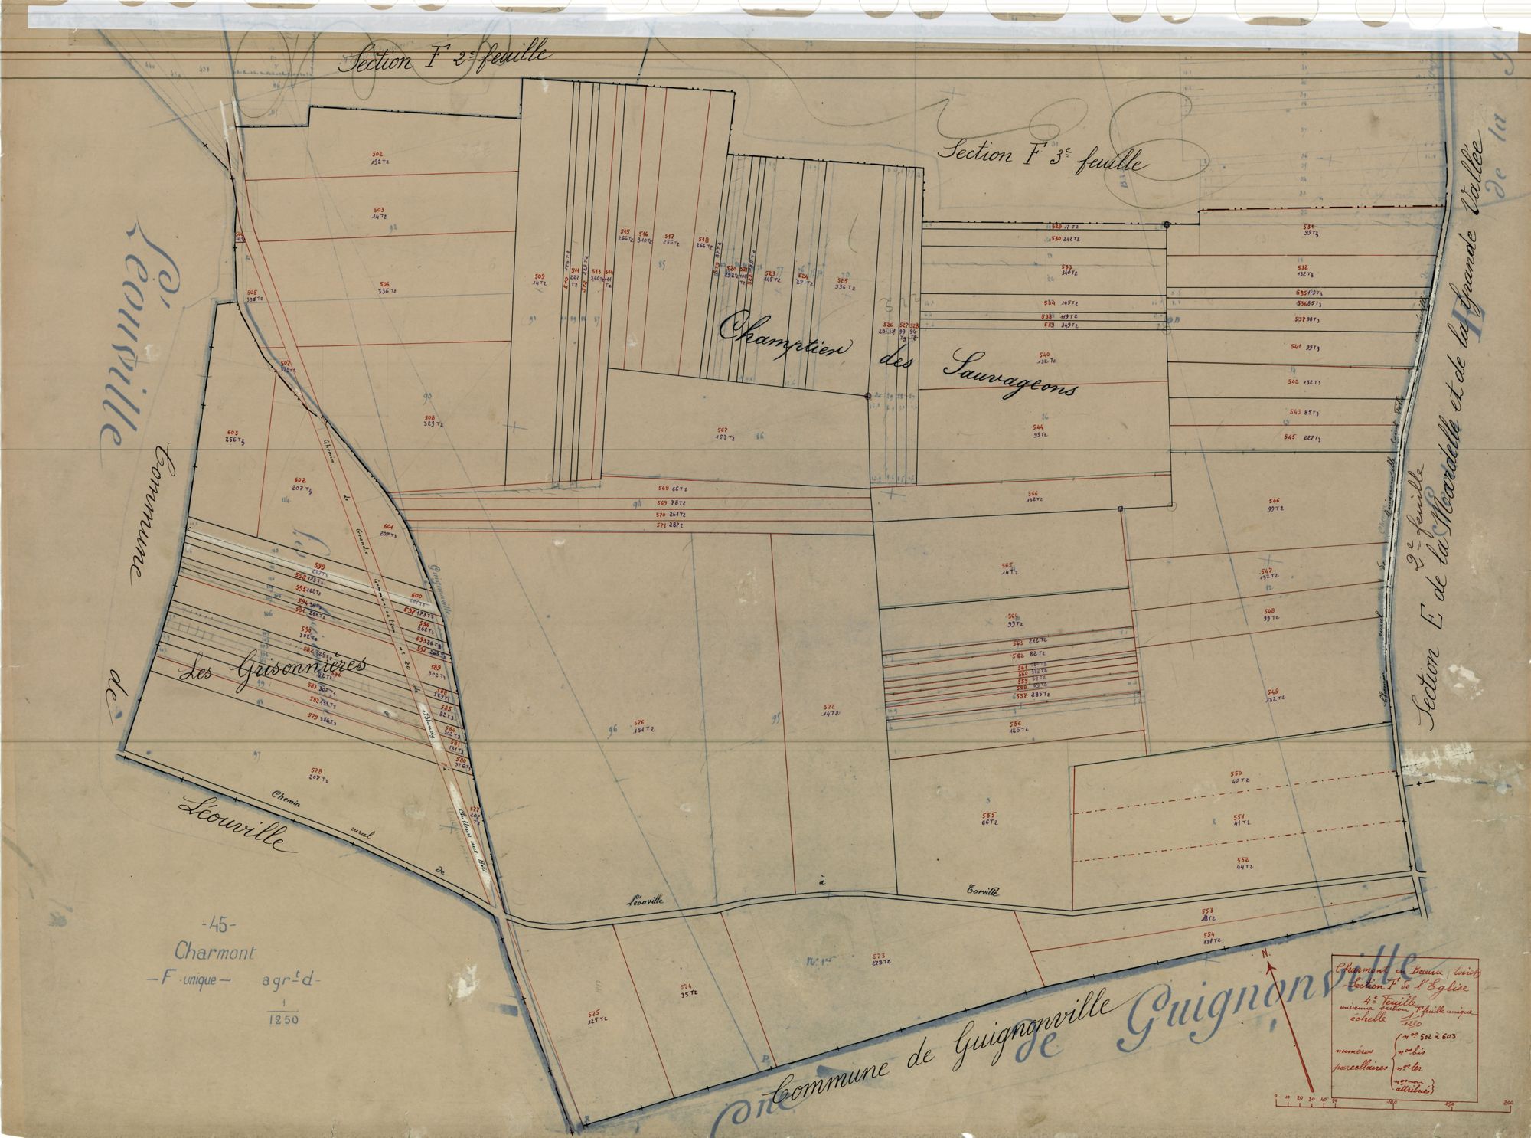Click parcel number 531
Viewport: 1531px width, 1138px height.
click(1308, 227)
